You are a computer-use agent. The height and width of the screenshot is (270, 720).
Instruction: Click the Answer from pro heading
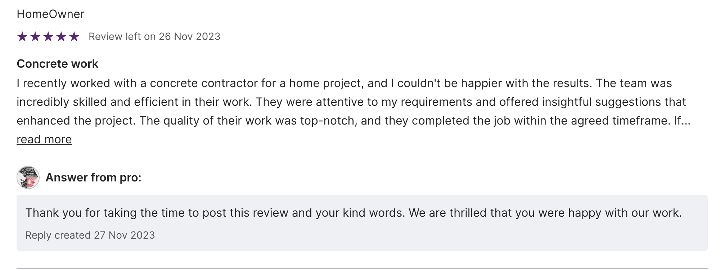click(94, 177)
